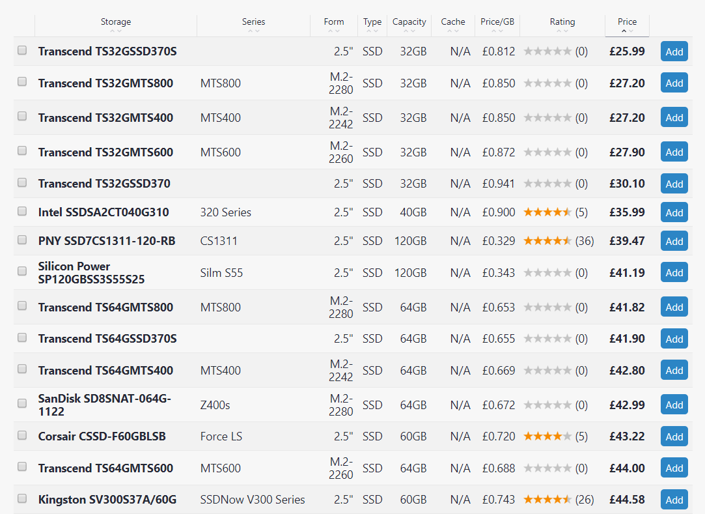The width and height of the screenshot is (705, 514).
Task: Check the Transcend TS32GSSD370S checkbox
Action: pyautogui.click(x=22, y=50)
